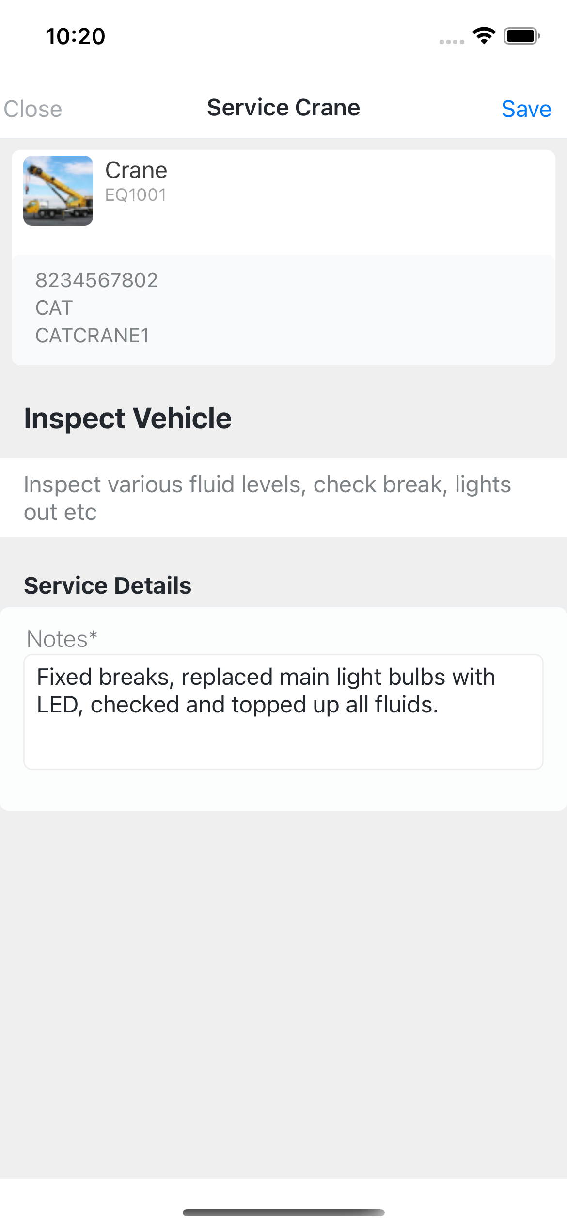Tap the Inspect Vehicle heading
The height and width of the screenshot is (1228, 567).
click(127, 418)
